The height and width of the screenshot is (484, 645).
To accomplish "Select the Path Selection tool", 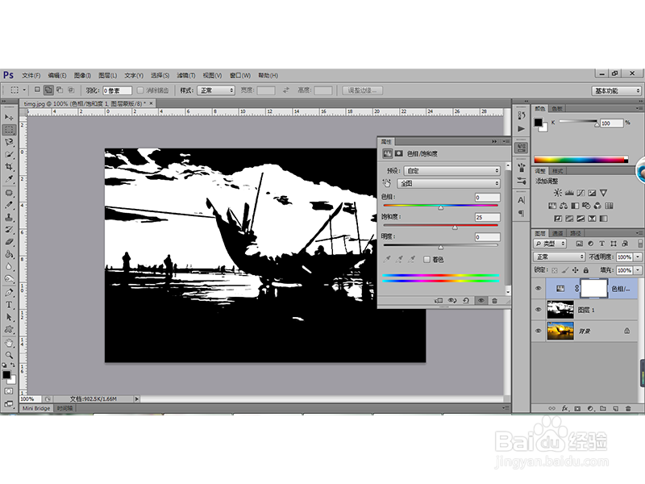I will click(9, 317).
